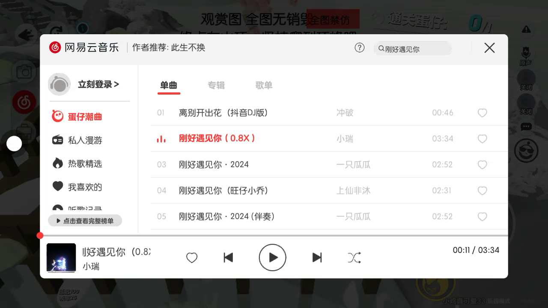Click the song progress bar handle

click(x=40, y=235)
